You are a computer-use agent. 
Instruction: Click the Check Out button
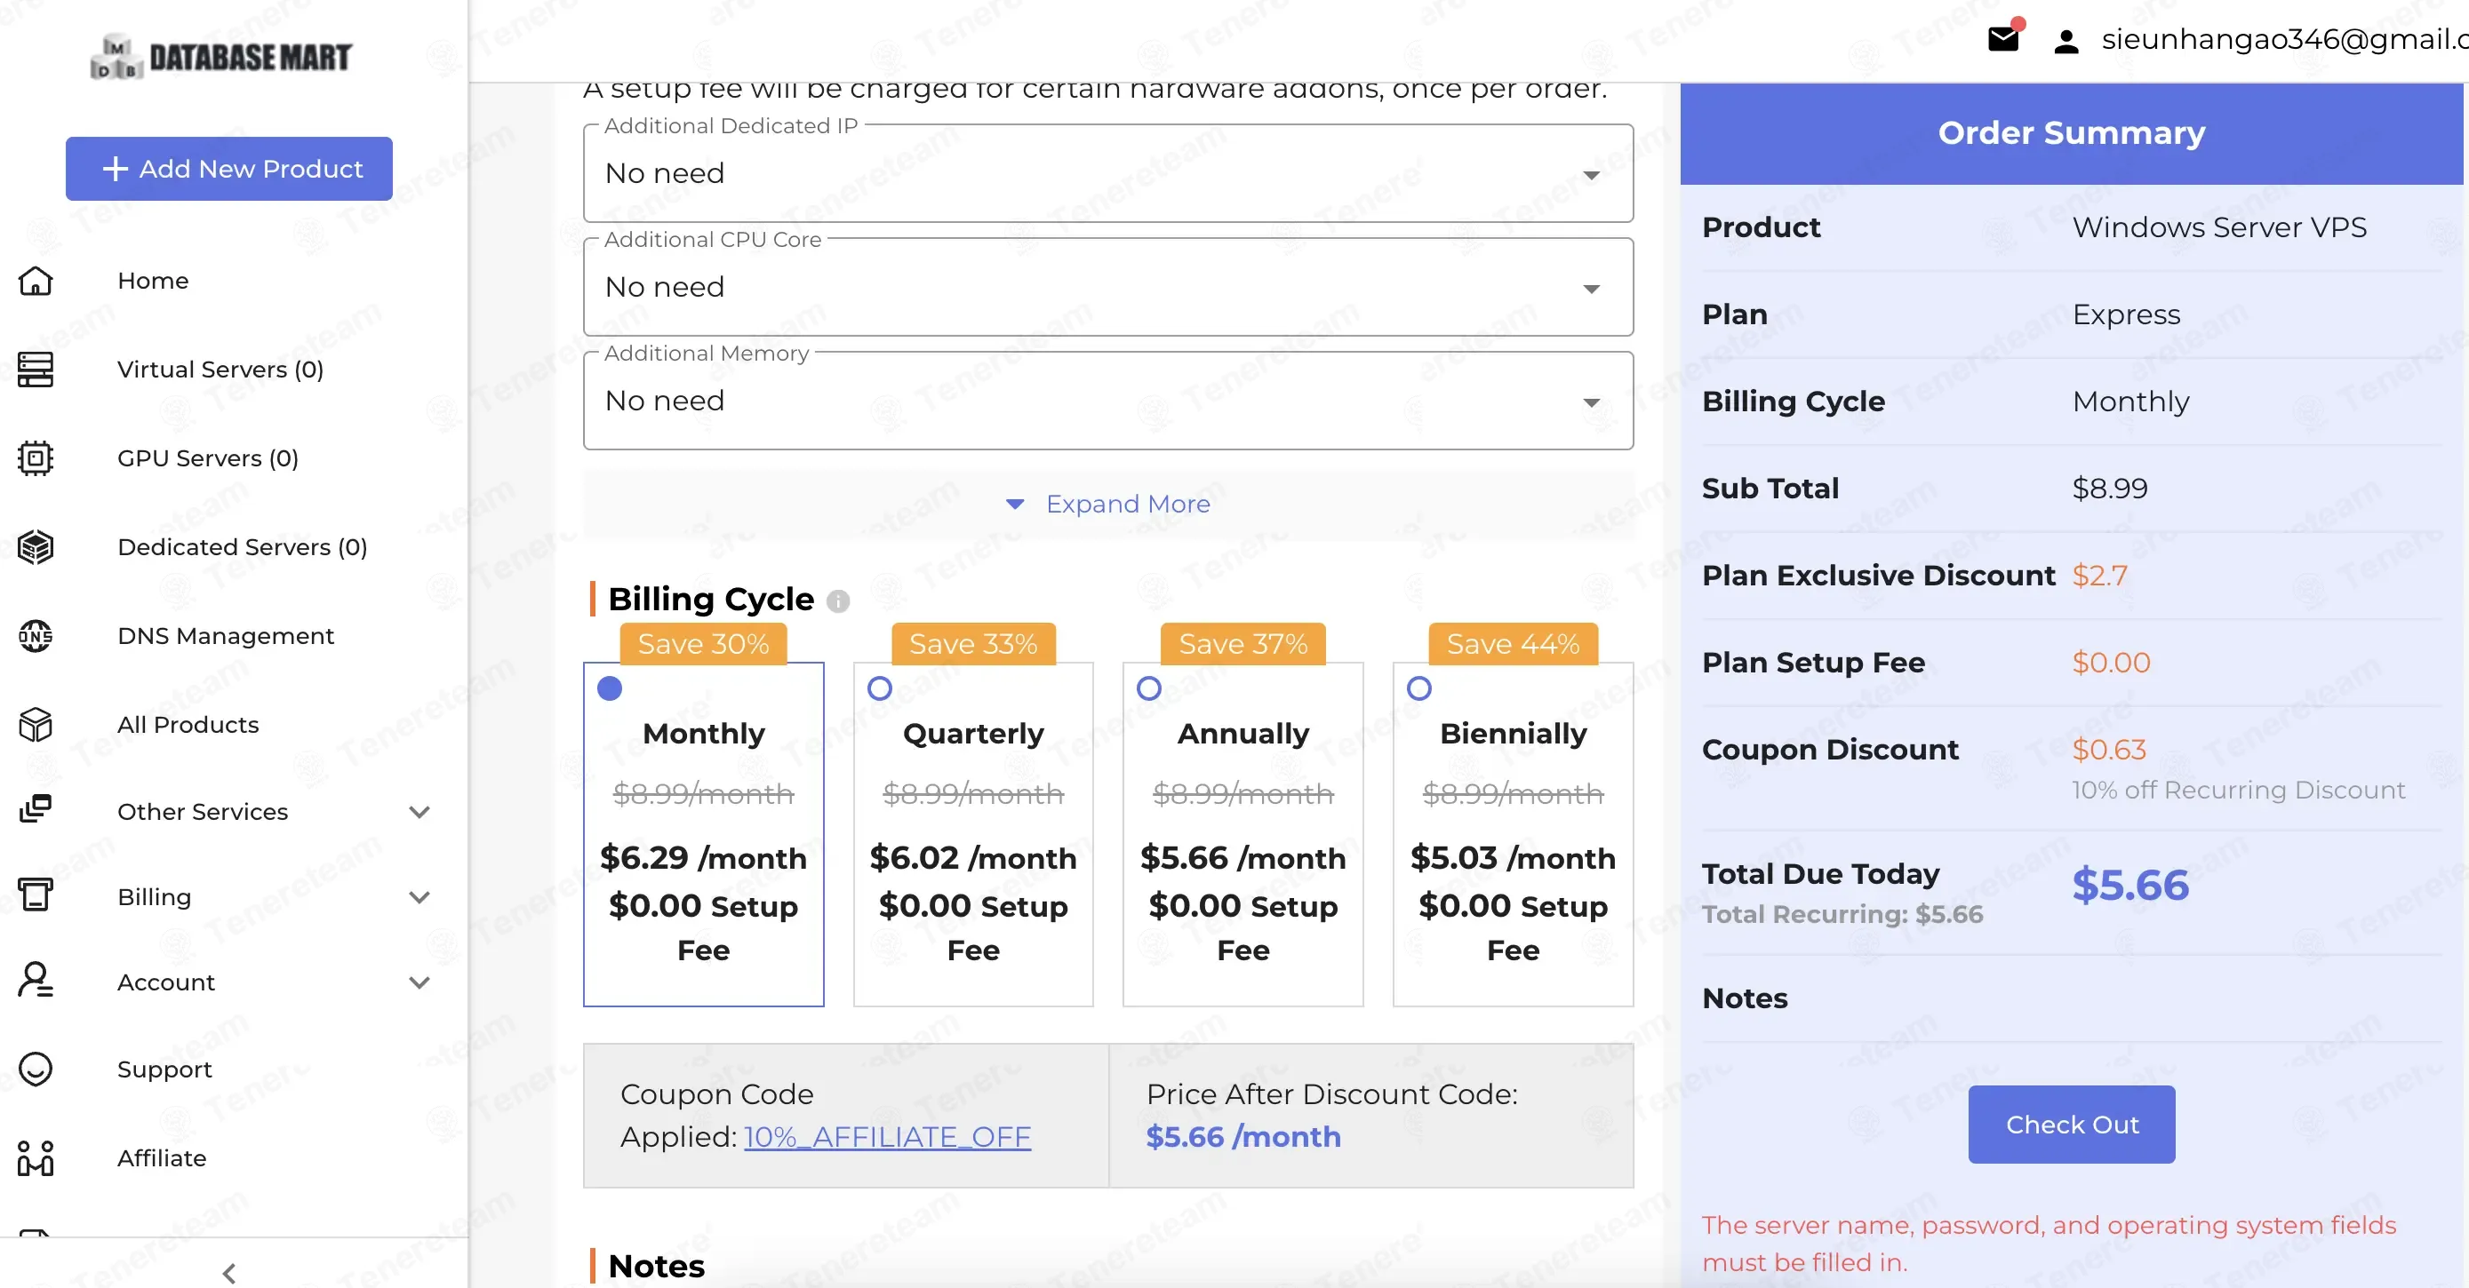pyautogui.click(x=2071, y=1125)
